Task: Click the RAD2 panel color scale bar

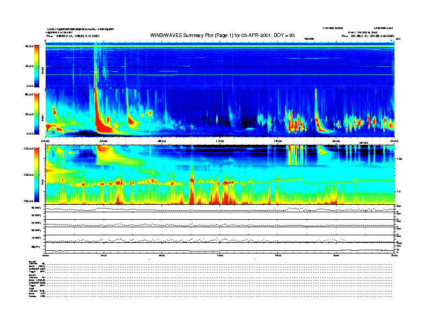Action: pos(36,66)
